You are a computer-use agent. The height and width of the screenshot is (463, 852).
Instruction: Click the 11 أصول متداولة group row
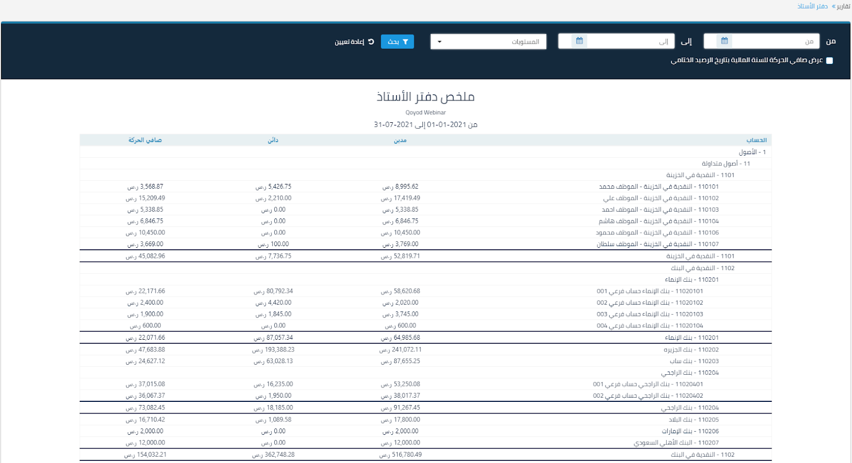point(726,164)
